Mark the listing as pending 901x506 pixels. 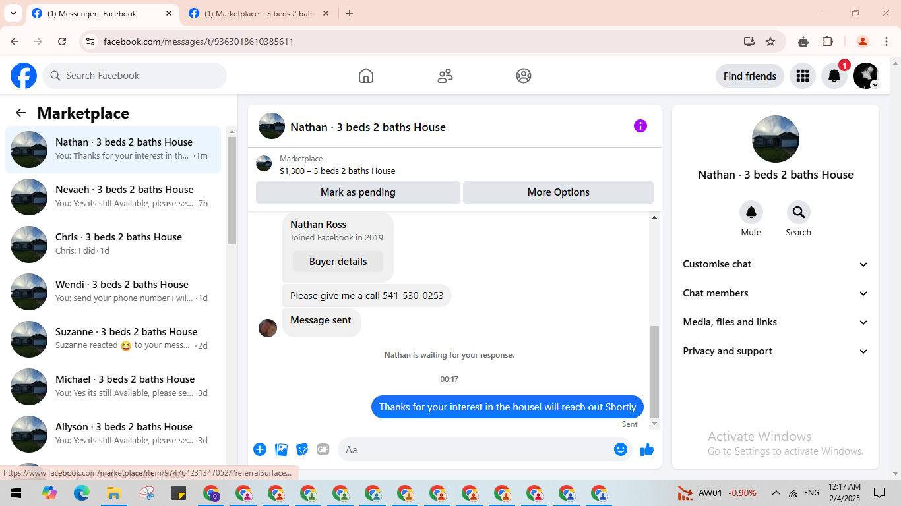coord(358,192)
